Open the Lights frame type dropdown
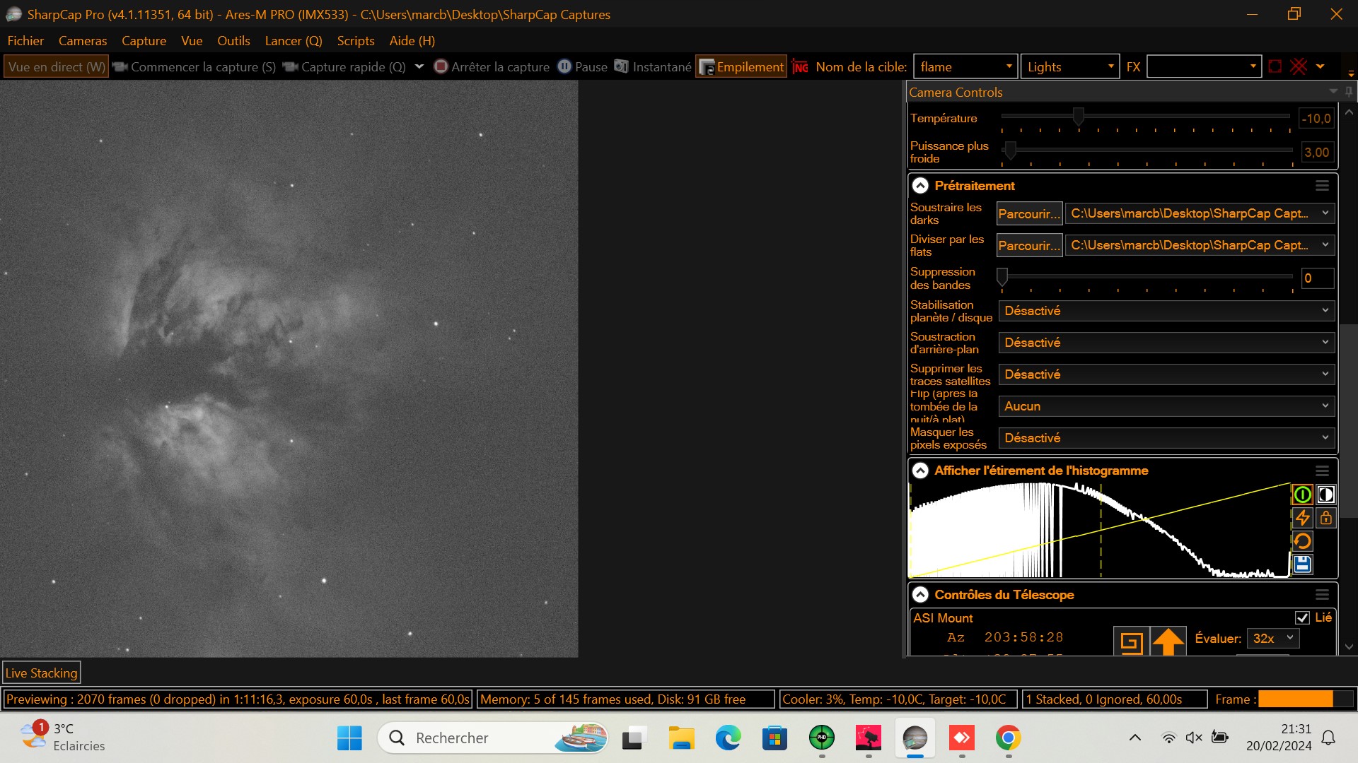This screenshot has width=1358, height=763. [1110, 66]
